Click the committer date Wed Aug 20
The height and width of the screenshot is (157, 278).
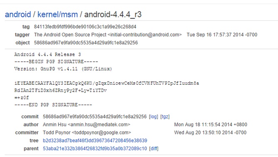(210, 132)
